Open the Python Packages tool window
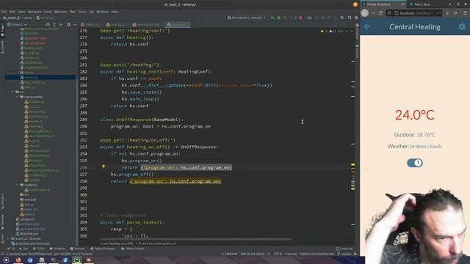 point(103,249)
